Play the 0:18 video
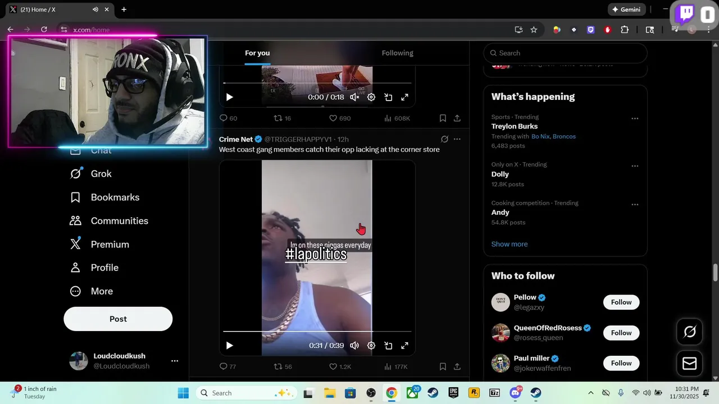719x404 pixels. click(229, 97)
